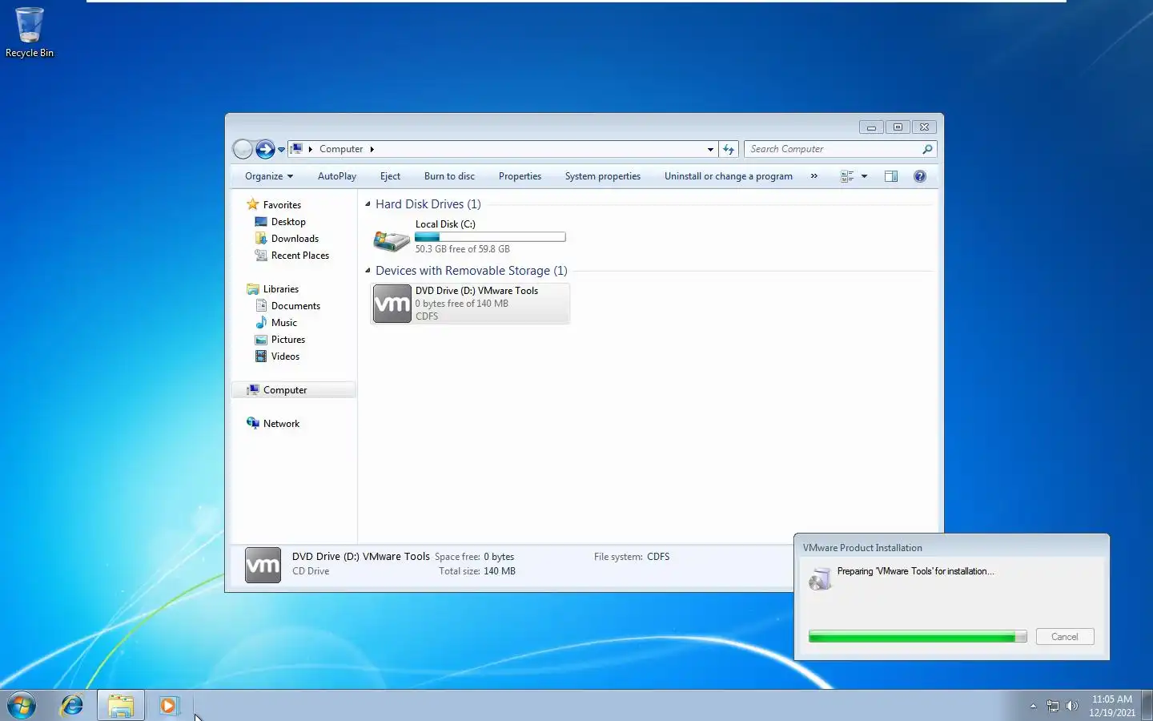Open the Documents library
Image resolution: width=1153 pixels, height=721 pixels.
coord(295,306)
